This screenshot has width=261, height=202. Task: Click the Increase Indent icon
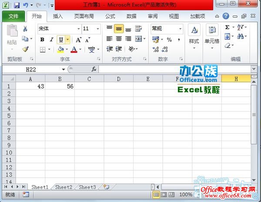119,49
